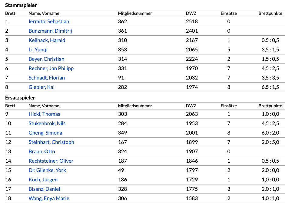This screenshot has width=285, height=205.
Task: Select Steinhart, Christoph link
Action: coord(51,142)
